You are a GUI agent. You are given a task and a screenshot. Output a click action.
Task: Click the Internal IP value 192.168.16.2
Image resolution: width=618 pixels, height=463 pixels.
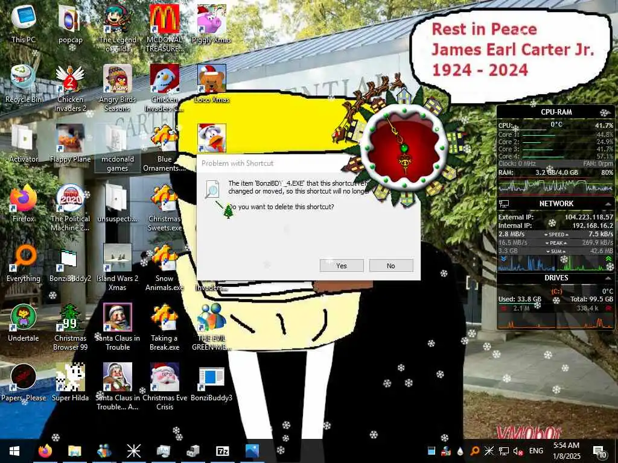[x=593, y=225]
